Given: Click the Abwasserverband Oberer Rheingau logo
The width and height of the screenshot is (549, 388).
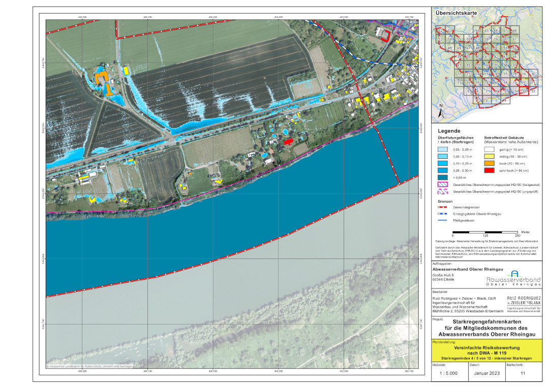Looking at the screenshot, I should [513, 278].
